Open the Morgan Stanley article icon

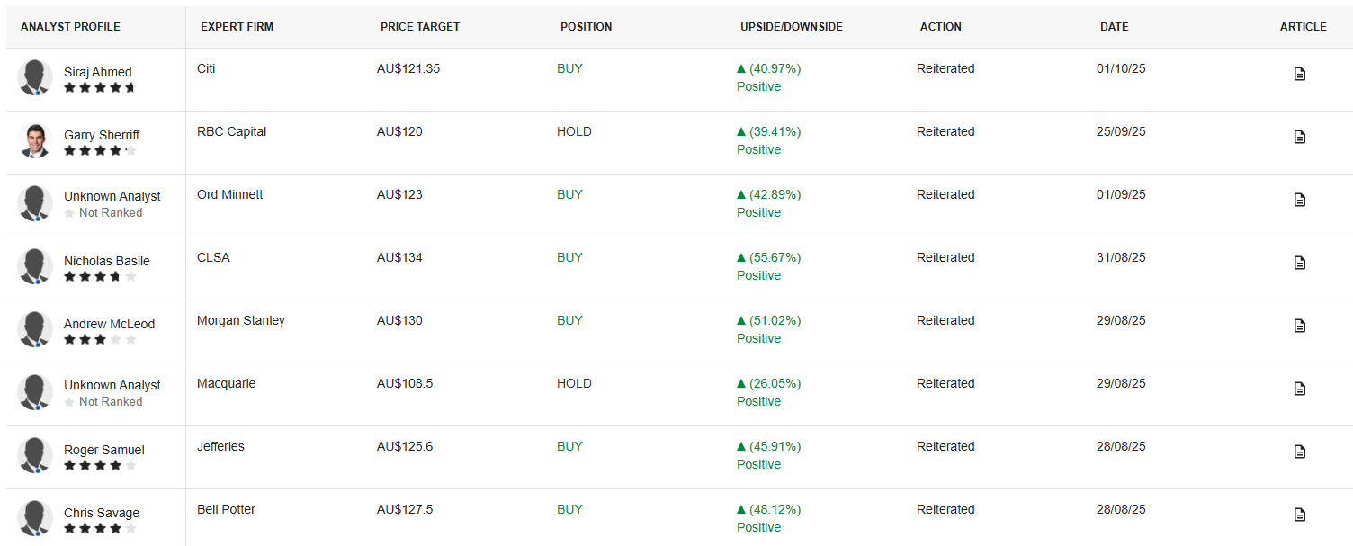pyautogui.click(x=1299, y=326)
